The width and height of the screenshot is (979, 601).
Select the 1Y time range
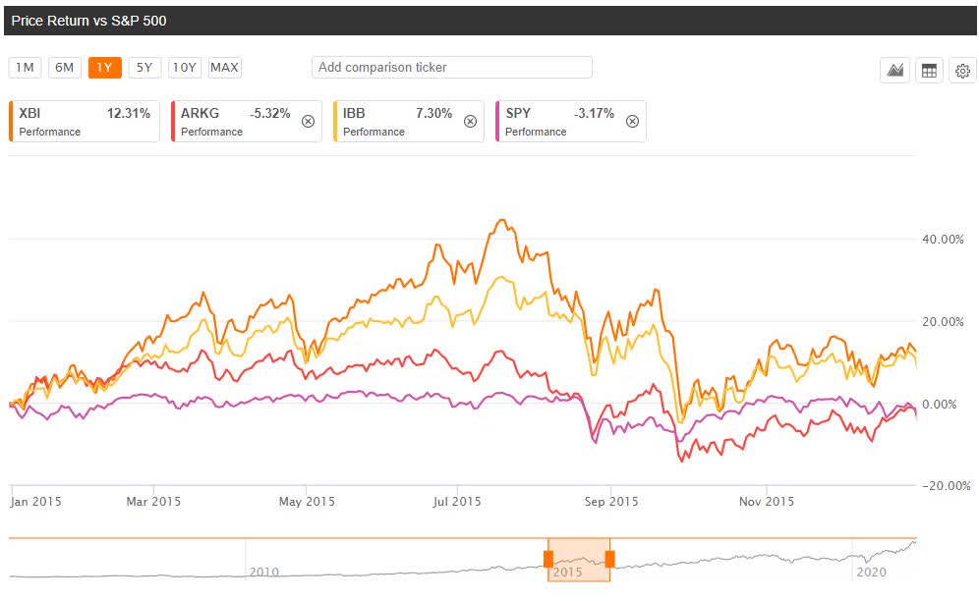tap(104, 68)
